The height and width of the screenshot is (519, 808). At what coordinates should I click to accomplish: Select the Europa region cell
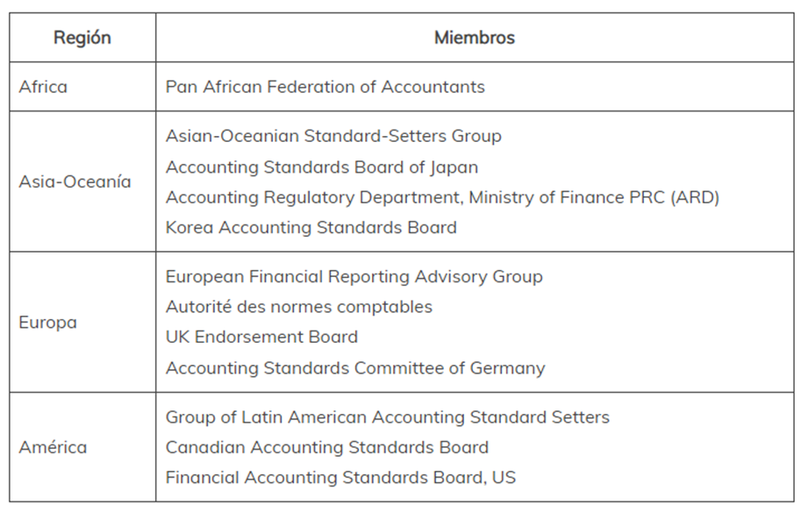tap(82, 323)
